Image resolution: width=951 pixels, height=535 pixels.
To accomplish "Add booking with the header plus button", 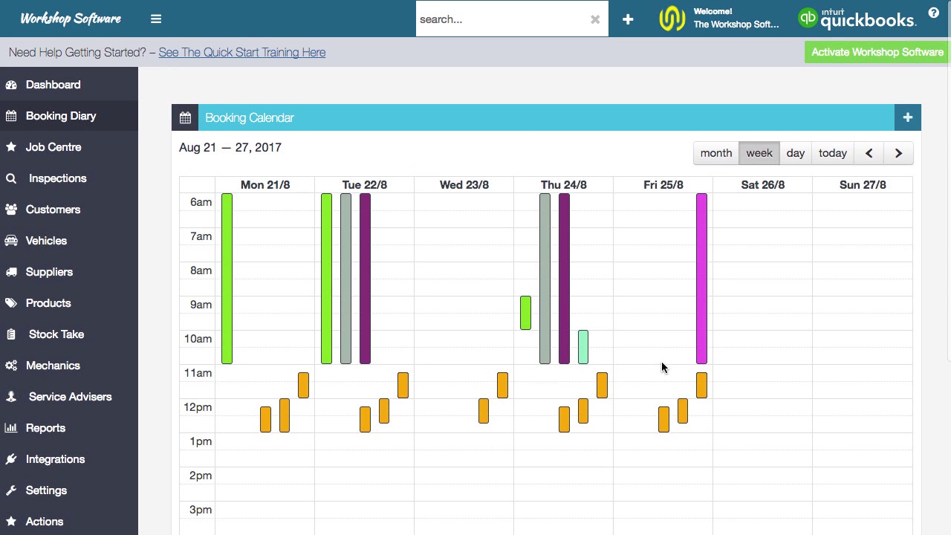I will click(908, 117).
